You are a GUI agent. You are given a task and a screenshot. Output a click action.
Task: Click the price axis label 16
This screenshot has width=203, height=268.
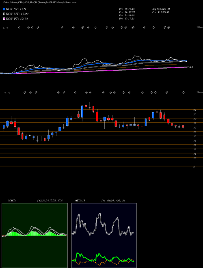[x=194, y=132]
